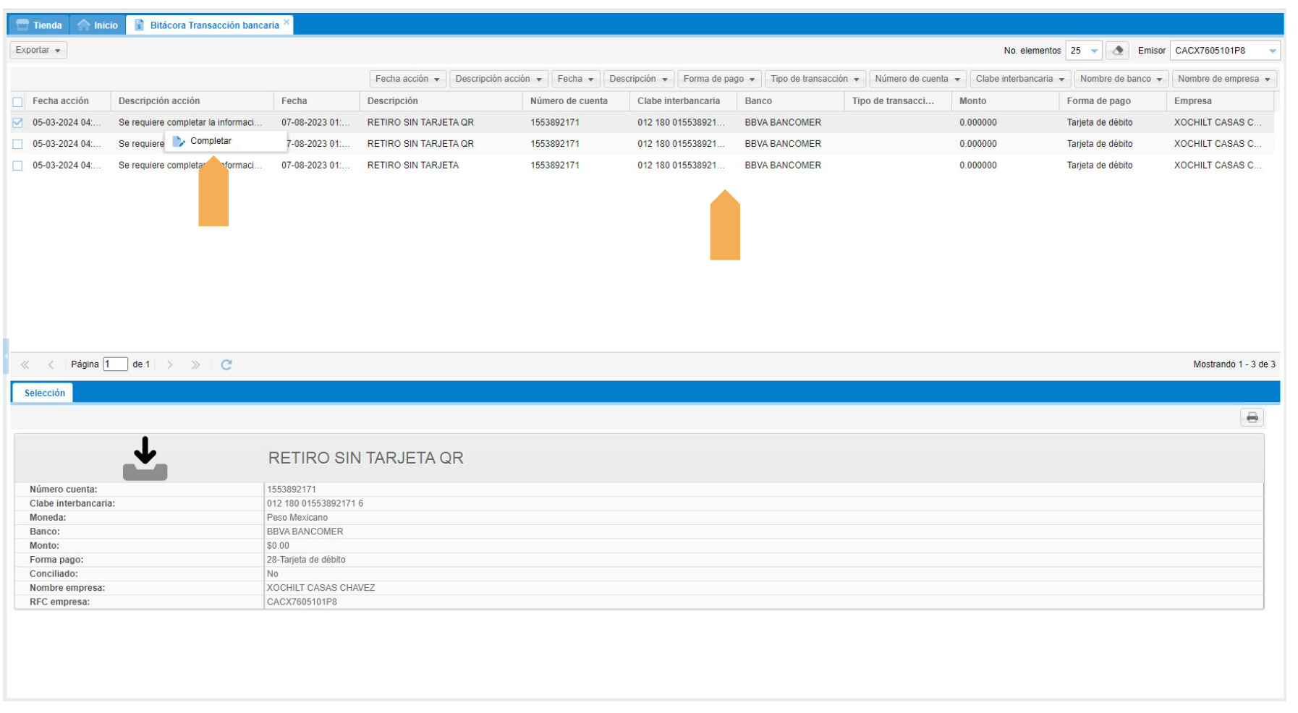Open the Forma de pago filter button
Image resolution: width=1298 pixels, height=713 pixels.
click(x=718, y=79)
